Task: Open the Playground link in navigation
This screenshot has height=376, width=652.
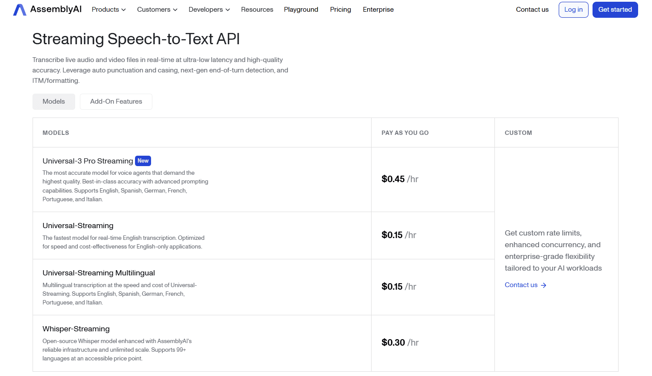Action: point(301,10)
